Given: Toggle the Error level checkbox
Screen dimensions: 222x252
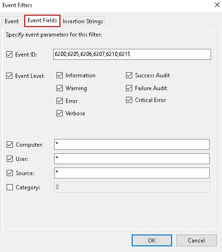Looking at the screenshot, I should 59,101.
